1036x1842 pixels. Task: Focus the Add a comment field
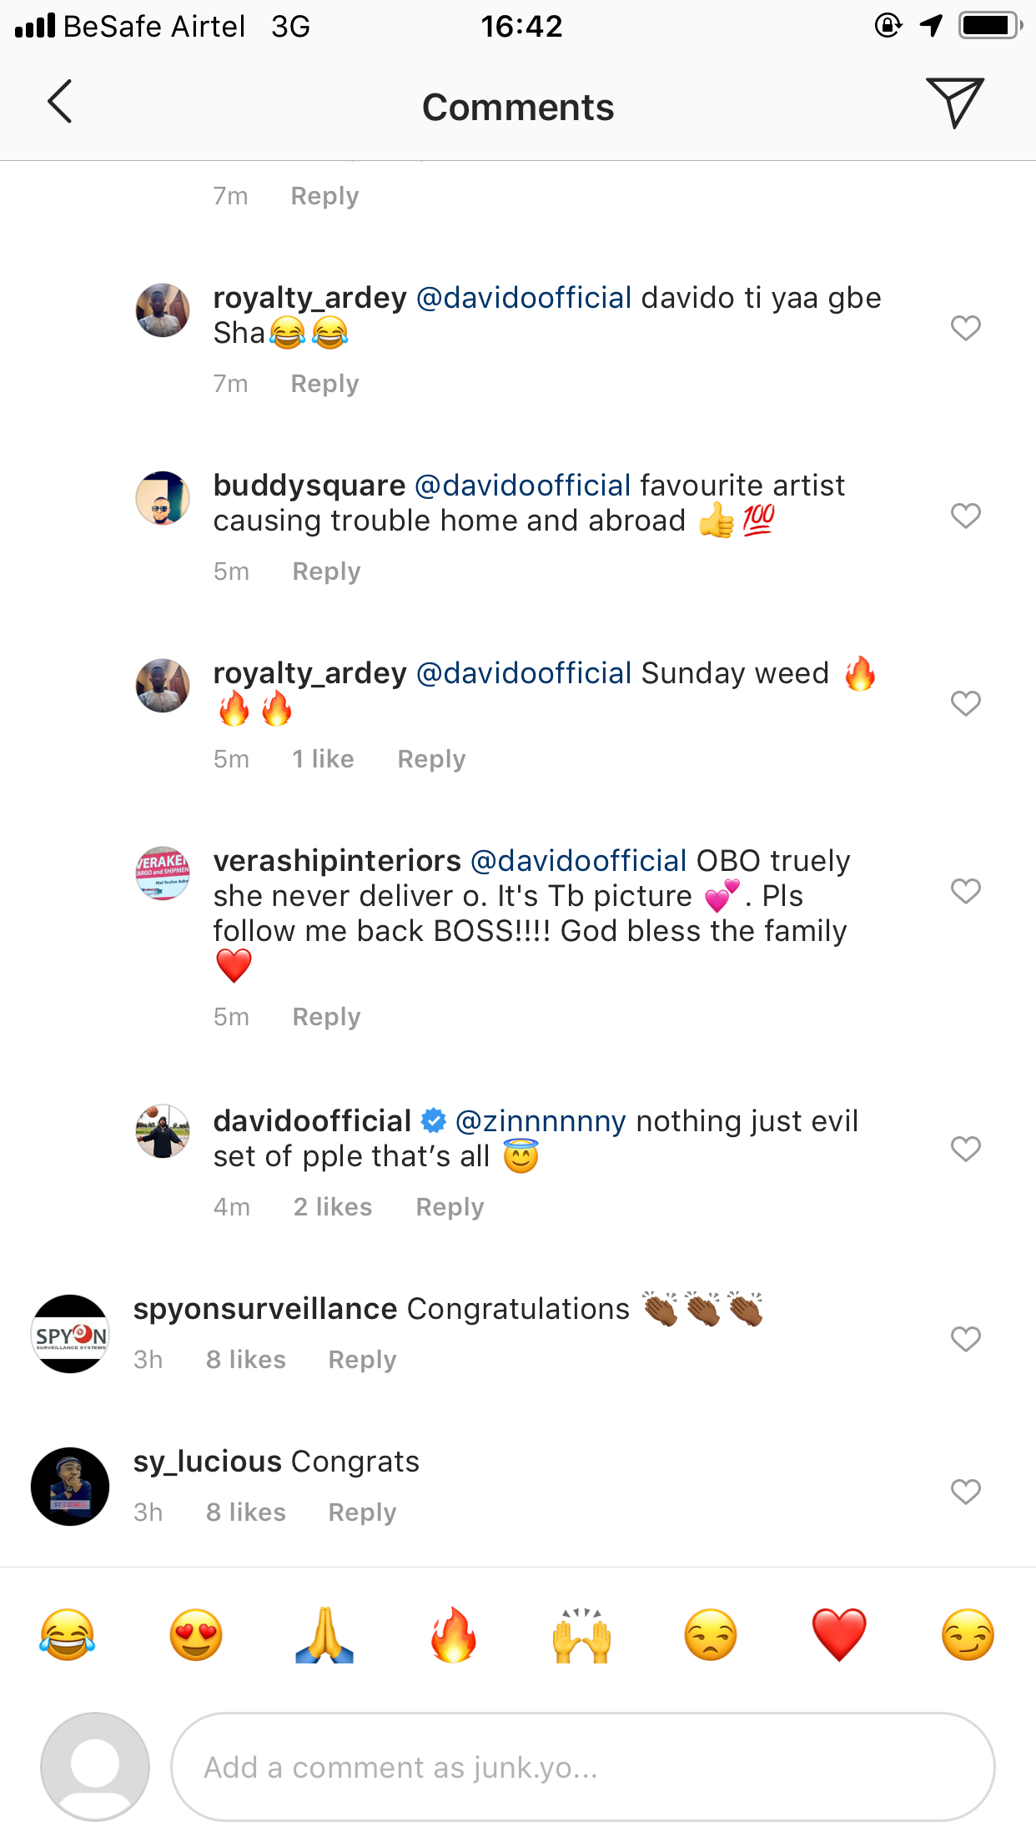coord(582,1767)
